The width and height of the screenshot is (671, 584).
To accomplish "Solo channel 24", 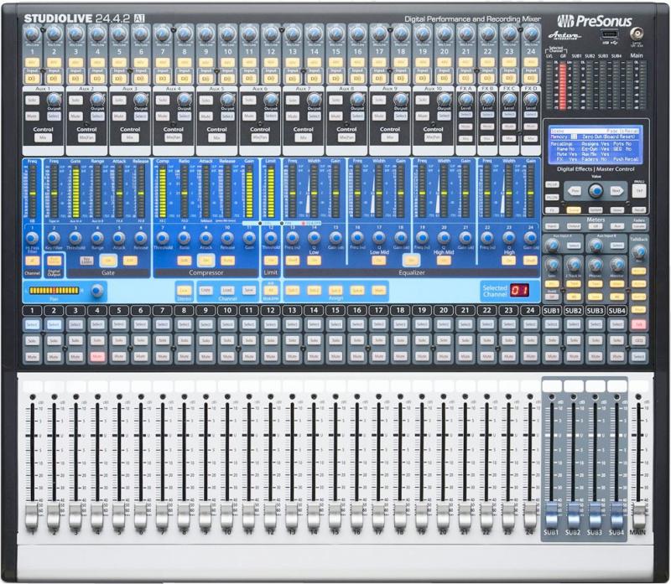I will [531, 341].
